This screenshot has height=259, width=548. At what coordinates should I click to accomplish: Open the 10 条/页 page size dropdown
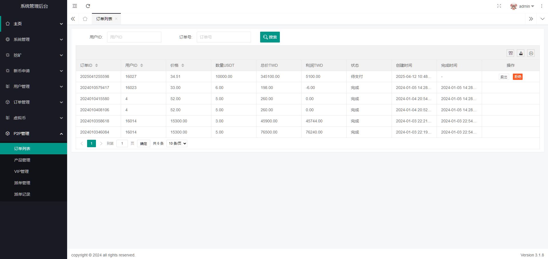click(x=177, y=143)
